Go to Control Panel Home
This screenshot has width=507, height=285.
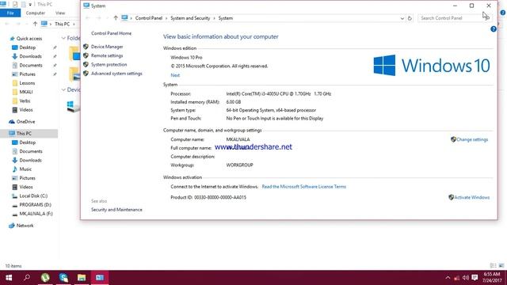coord(111,33)
